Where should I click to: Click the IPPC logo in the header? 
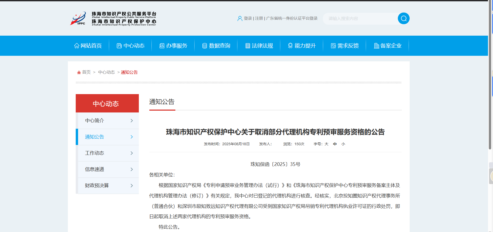[78, 18]
